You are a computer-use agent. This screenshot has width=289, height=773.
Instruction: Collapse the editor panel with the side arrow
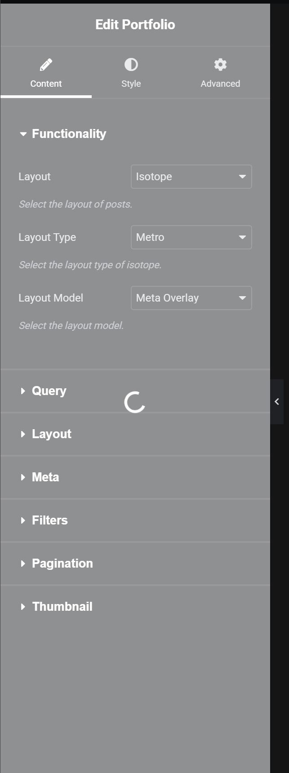[x=277, y=402]
